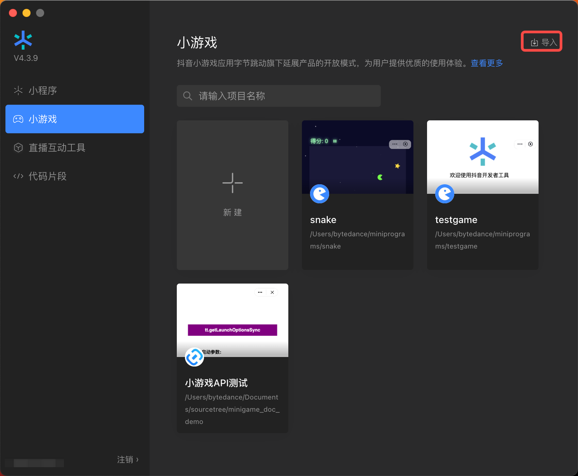Viewport: 578px width, 476px height.
Task: Open 直播互动工具 section
Action: coord(75,148)
